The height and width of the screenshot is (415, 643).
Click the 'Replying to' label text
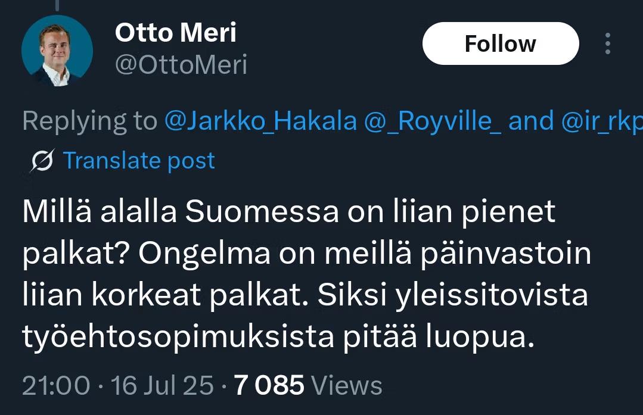[x=89, y=121]
